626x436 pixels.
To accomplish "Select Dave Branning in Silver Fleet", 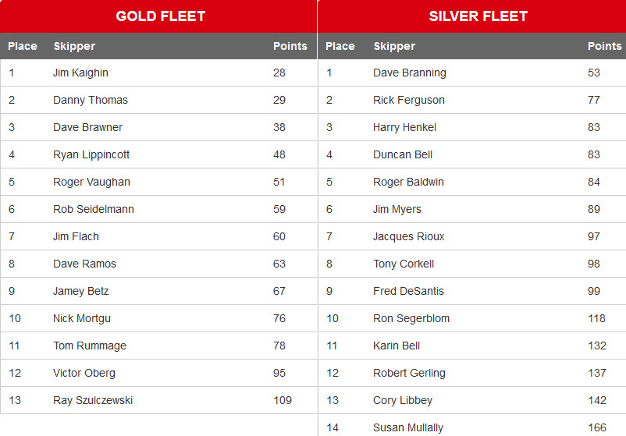I will [410, 73].
